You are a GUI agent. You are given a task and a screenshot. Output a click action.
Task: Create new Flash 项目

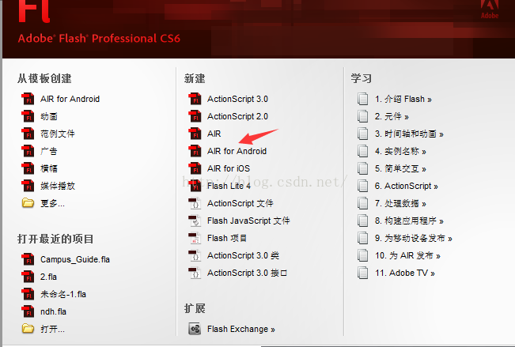(x=227, y=238)
